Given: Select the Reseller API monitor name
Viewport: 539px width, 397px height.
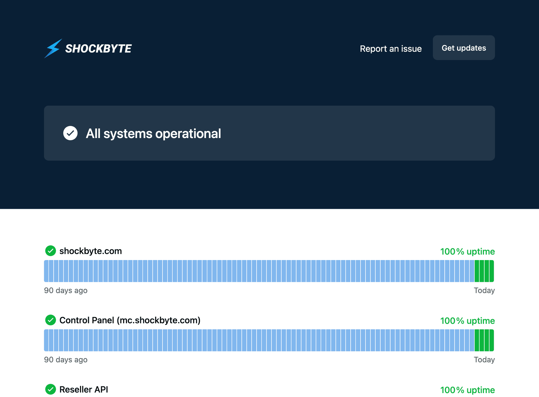Looking at the screenshot, I should tap(84, 389).
